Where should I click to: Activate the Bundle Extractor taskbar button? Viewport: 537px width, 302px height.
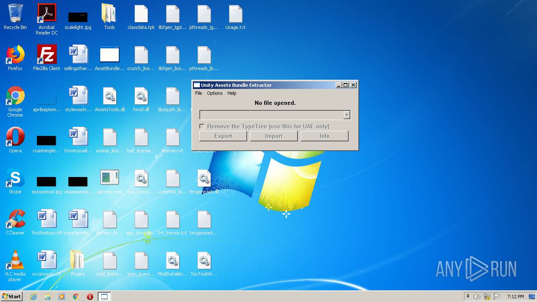point(104,297)
